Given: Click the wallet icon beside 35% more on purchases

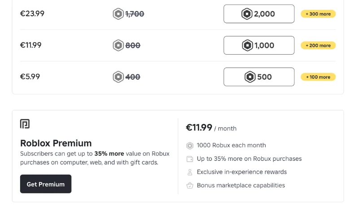Looking at the screenshot, I should coord(190,159).
